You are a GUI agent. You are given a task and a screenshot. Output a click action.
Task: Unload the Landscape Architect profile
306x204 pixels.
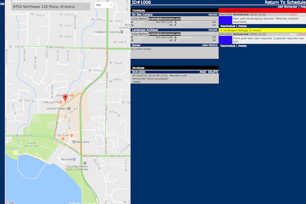tap(213, 30)
